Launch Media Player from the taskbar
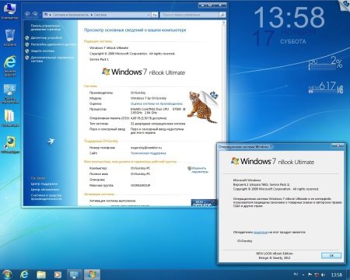350x280 pixels. tap(58, 275)
